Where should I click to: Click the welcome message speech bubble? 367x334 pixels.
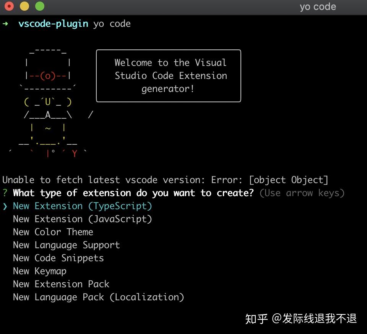click(168, 75)
